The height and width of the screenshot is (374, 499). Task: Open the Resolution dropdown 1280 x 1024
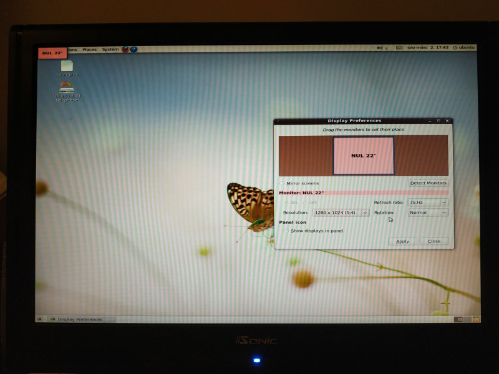click(x=341, y=213)
